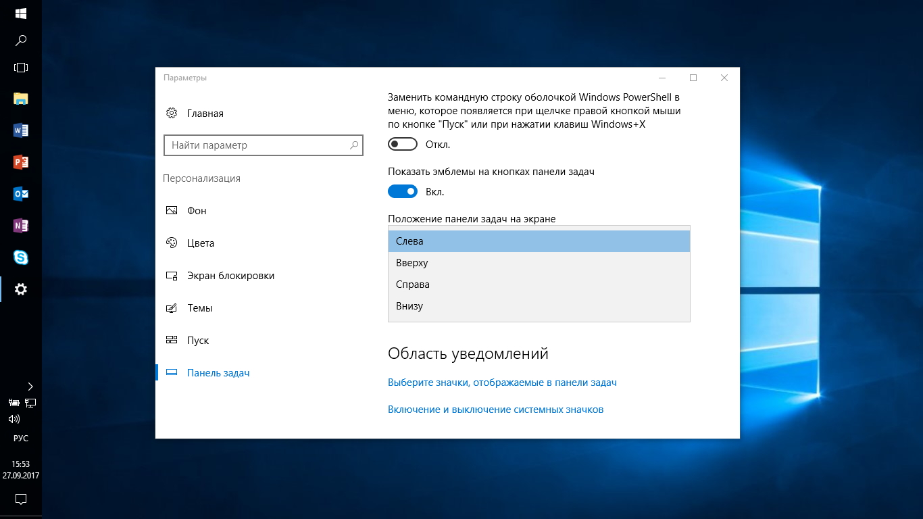Launch File Explorer from taskbar
This screenshot has width=923, height=519.
pyautogui.click(x=21, y=99)
